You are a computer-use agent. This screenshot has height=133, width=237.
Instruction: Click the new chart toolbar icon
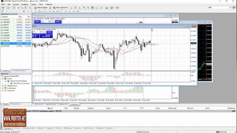click(3, 7)
